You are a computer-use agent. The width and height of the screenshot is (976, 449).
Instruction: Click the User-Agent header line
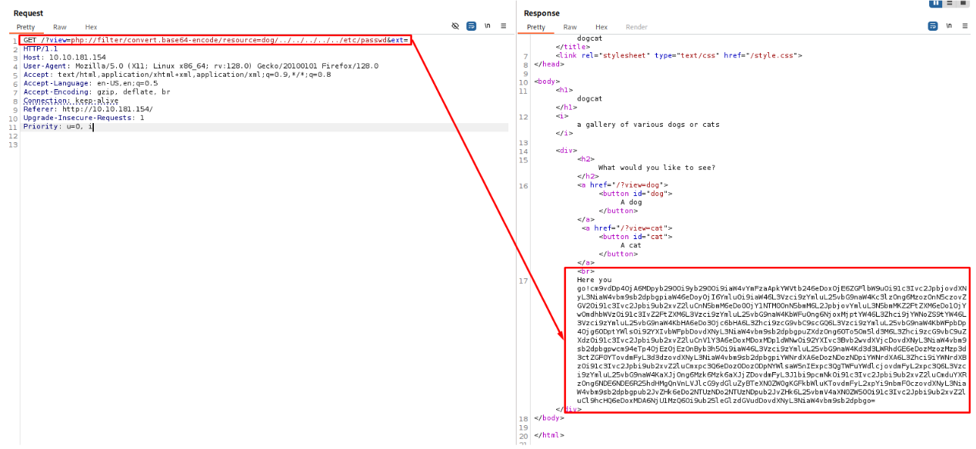201,66
